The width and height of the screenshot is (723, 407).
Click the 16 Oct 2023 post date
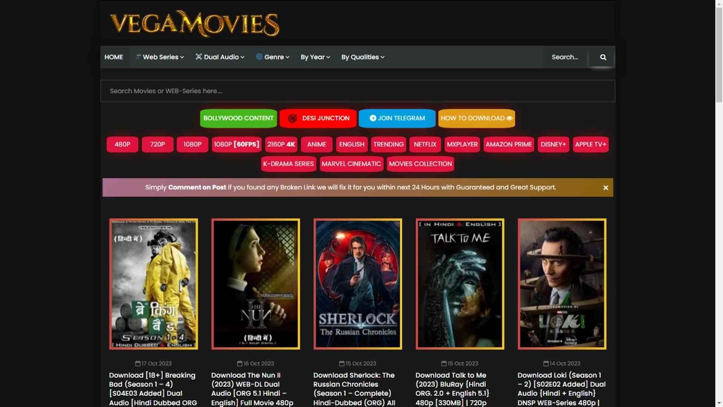(255, 364)
